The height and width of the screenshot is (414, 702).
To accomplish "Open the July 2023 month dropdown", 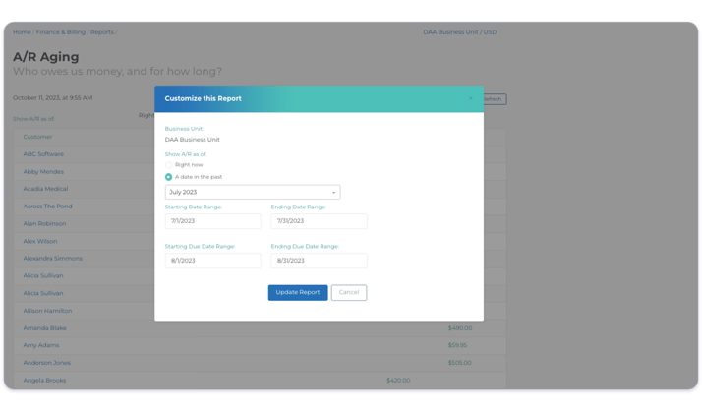I will coord(253,192).
